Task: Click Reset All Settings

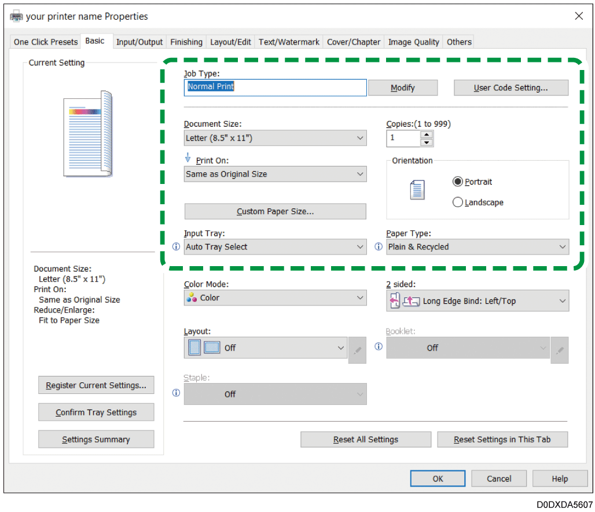Action: coord(366,440)
